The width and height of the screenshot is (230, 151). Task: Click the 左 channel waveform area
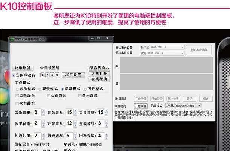[166, 65]
